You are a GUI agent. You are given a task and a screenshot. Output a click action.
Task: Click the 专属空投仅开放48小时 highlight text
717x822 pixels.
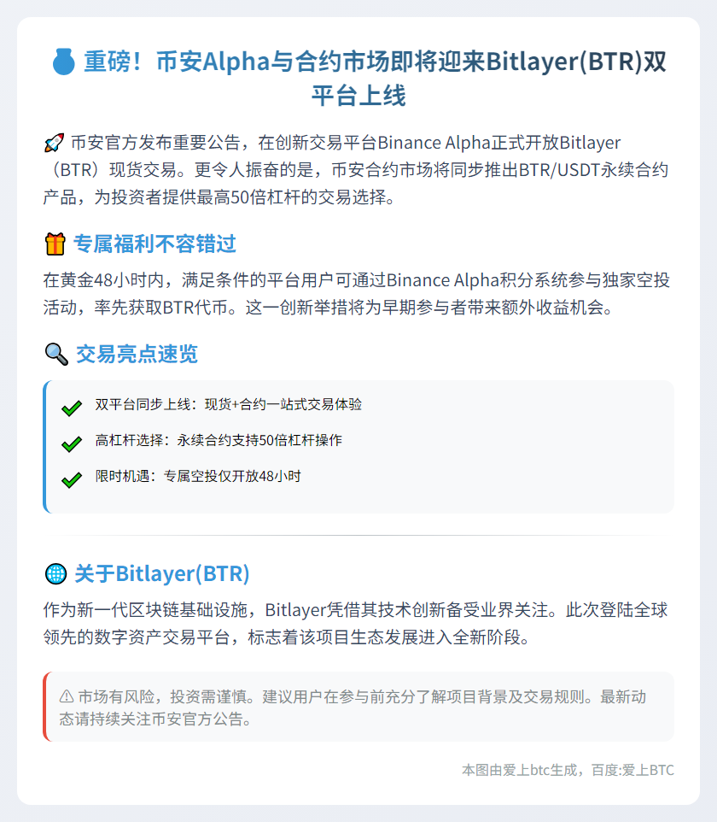[x=198, y=476]
